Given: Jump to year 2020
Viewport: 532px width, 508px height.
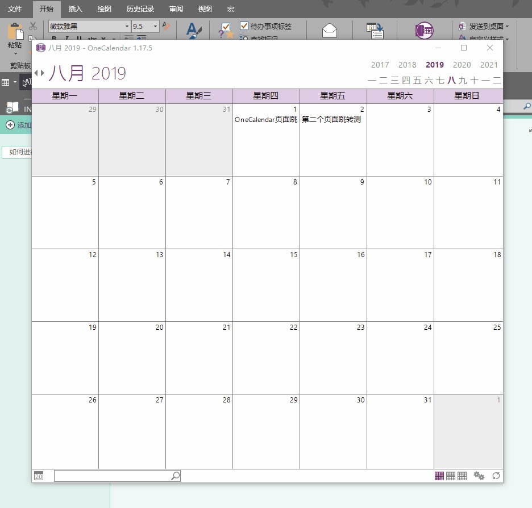Looking at the screenshot, I should coord(462,65).
